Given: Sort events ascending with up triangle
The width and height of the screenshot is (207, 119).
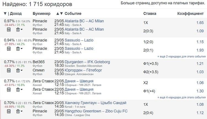Looking at the screenshot, I should coord(58,14).
